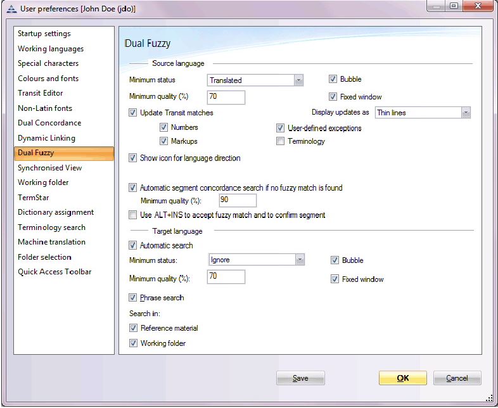Uncheck Working folder under Search in
The height and width of the screenshot is (408, 498).
[134, 343]
